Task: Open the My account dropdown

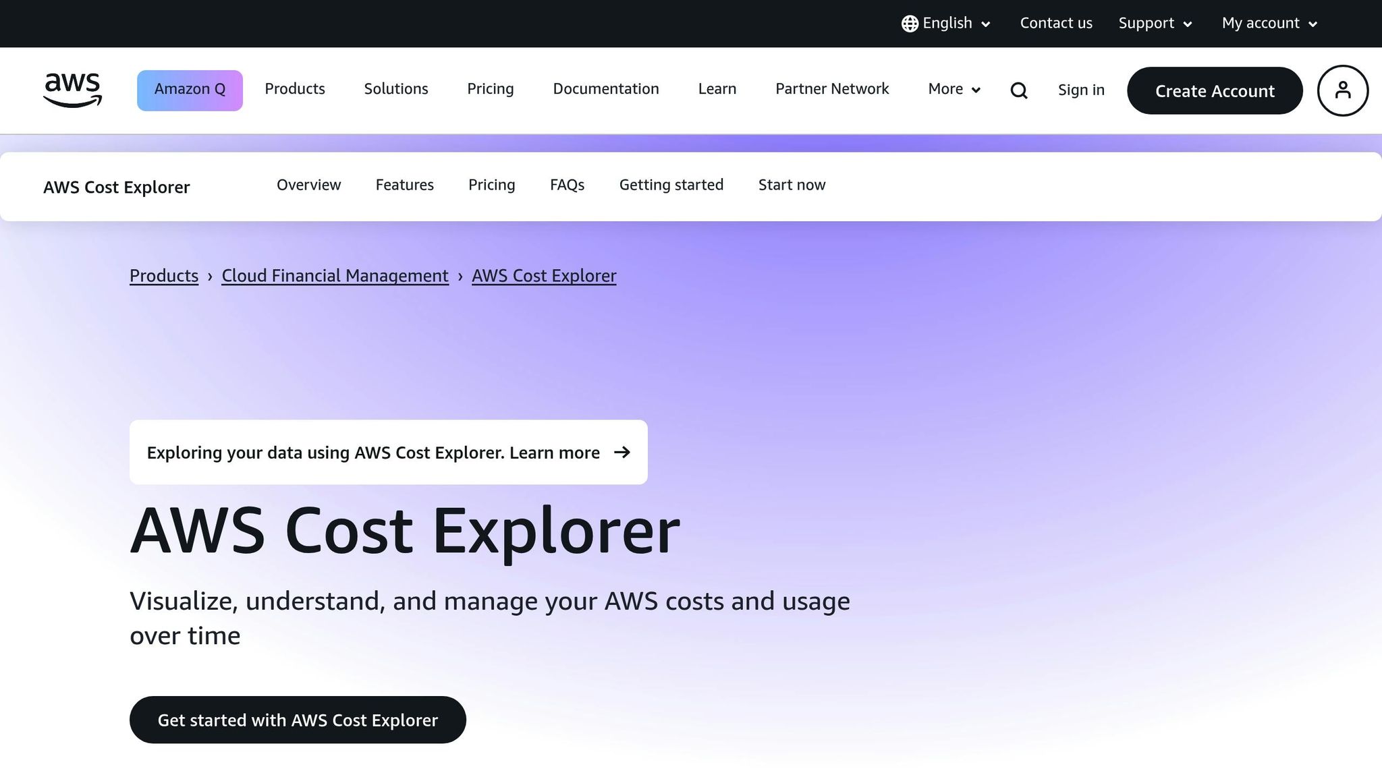Action: click(1269, 24)
